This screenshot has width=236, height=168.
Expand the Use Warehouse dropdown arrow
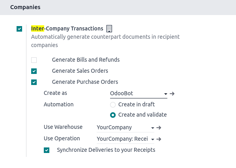[x=153, y=128]
